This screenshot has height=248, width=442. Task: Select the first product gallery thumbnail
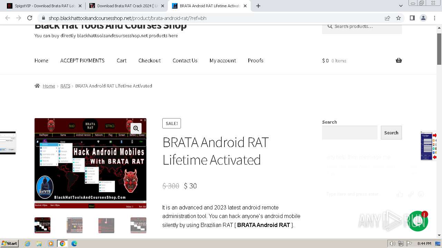pyautogui.click(x=42, y=225)
